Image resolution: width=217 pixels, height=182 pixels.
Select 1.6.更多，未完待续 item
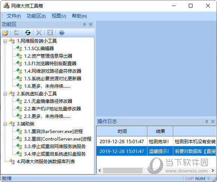(47, 86)
